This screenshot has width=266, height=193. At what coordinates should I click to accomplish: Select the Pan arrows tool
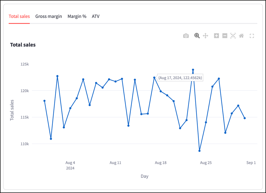(205, 36)
